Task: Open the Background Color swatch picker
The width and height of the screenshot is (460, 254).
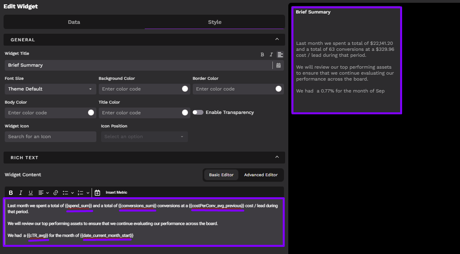Action: (x=185, y=89)
